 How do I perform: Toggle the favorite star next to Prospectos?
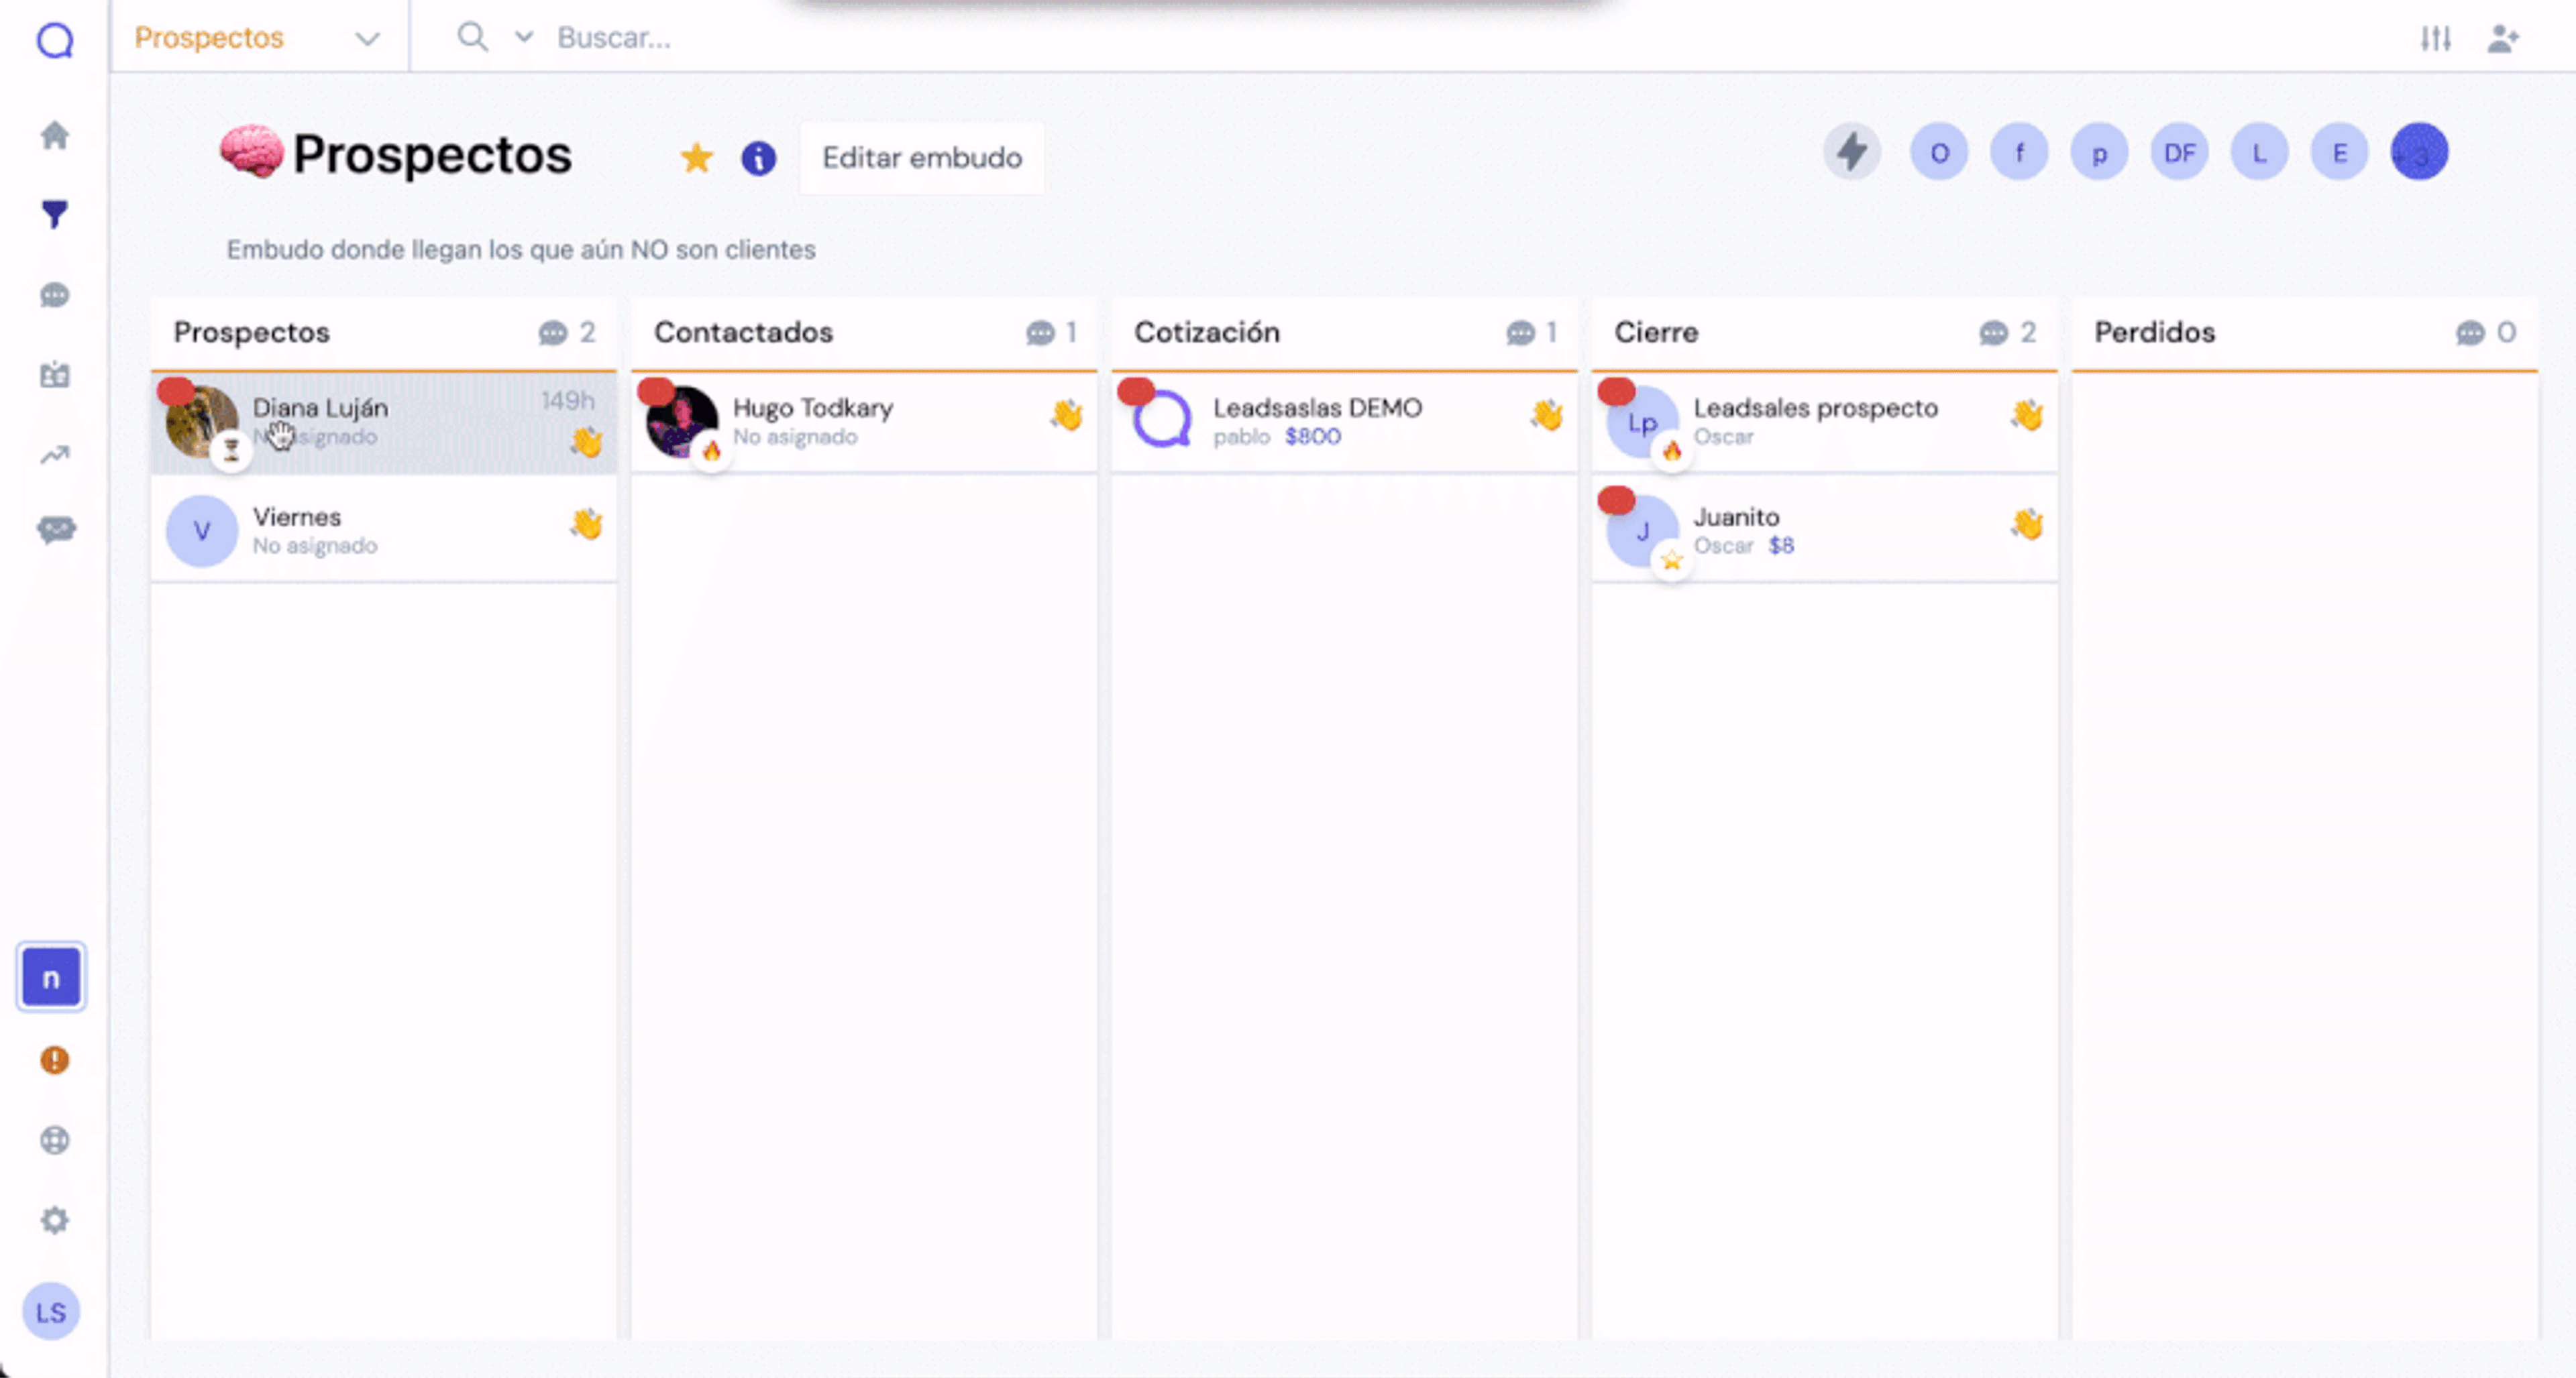pyautogui.click(x=696, y=158)
